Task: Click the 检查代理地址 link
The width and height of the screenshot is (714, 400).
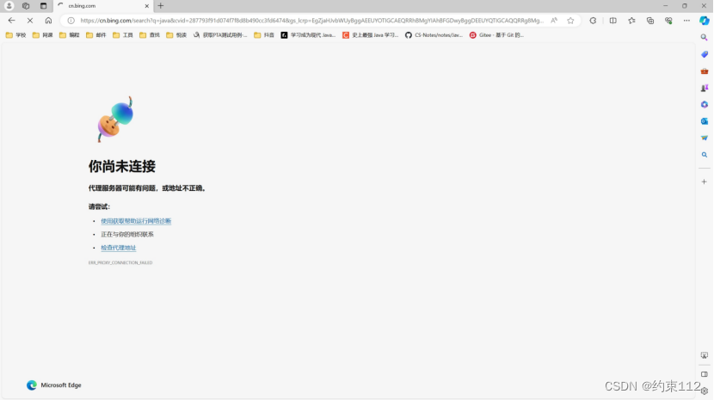Action: (119, 248)
